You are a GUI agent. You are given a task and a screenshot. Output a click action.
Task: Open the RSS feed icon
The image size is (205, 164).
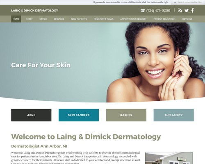[180, 11]
